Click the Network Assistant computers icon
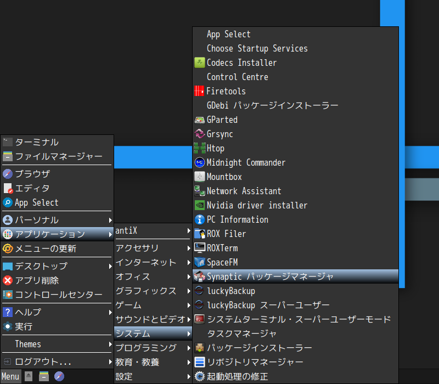 coord(199,191)
